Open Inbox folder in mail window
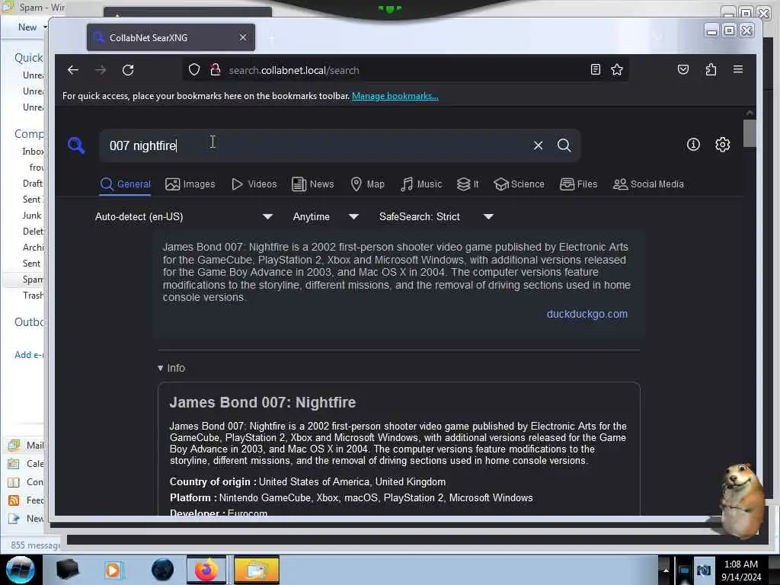The image size is (780, 585). (33, 152)
